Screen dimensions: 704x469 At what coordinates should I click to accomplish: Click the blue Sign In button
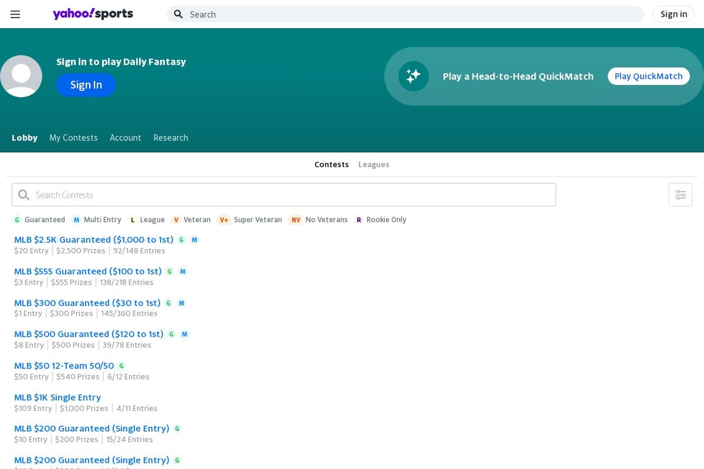click(x=86, y=85)
